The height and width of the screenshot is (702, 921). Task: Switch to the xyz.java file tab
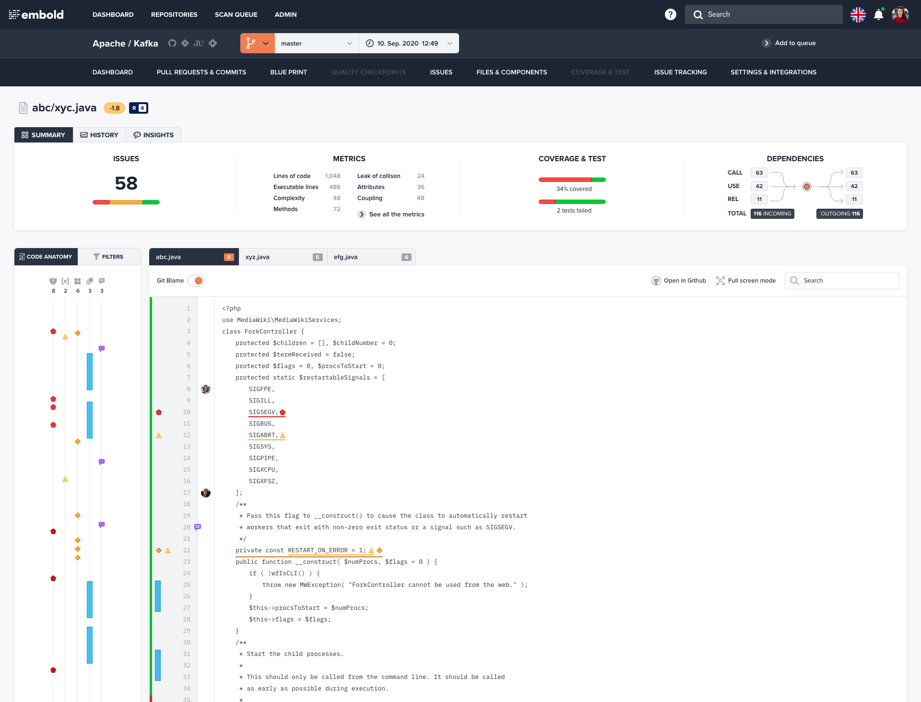pos(283,257)
